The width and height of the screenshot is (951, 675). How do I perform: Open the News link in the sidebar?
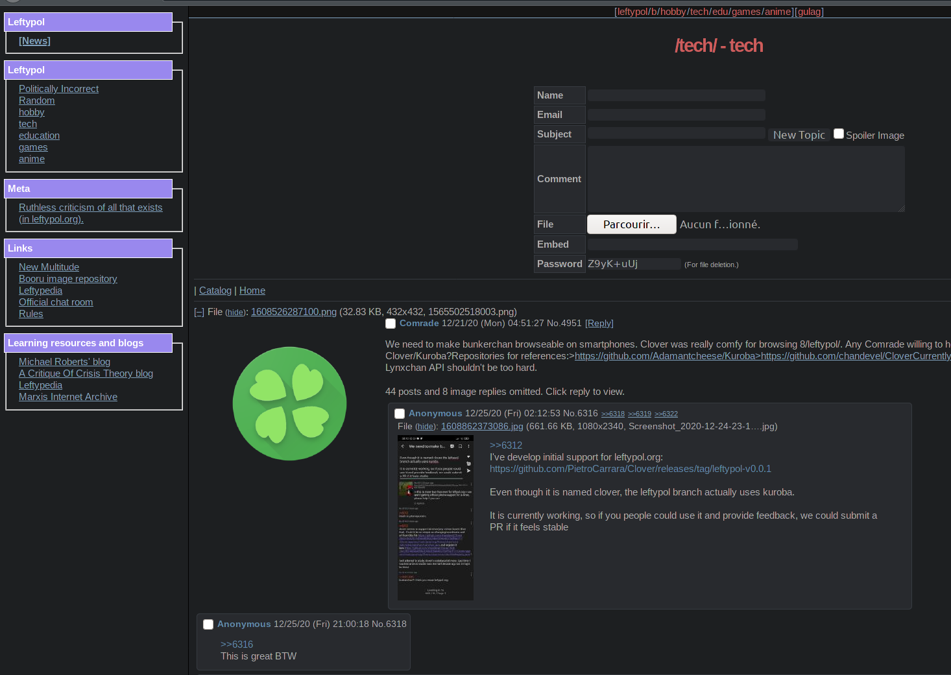coord(34,41)
